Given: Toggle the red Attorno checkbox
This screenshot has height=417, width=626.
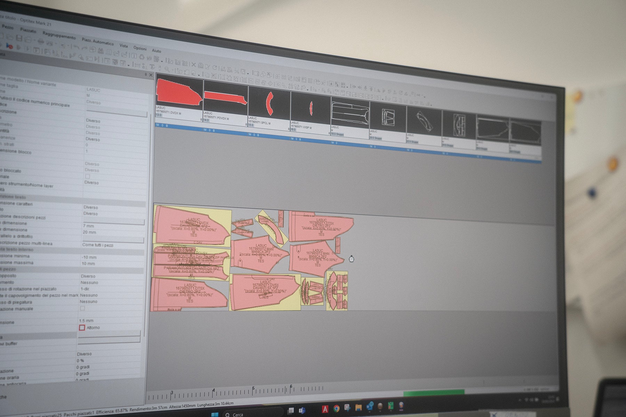Looking at the screenshot, I should [x=82, y=327].
